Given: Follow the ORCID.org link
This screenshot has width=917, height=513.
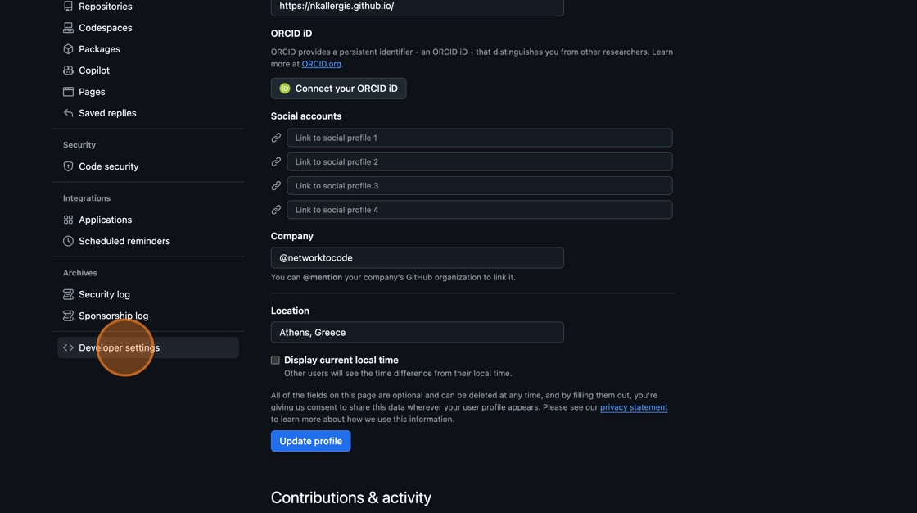Looking at the screenshot, I should 321,64.
